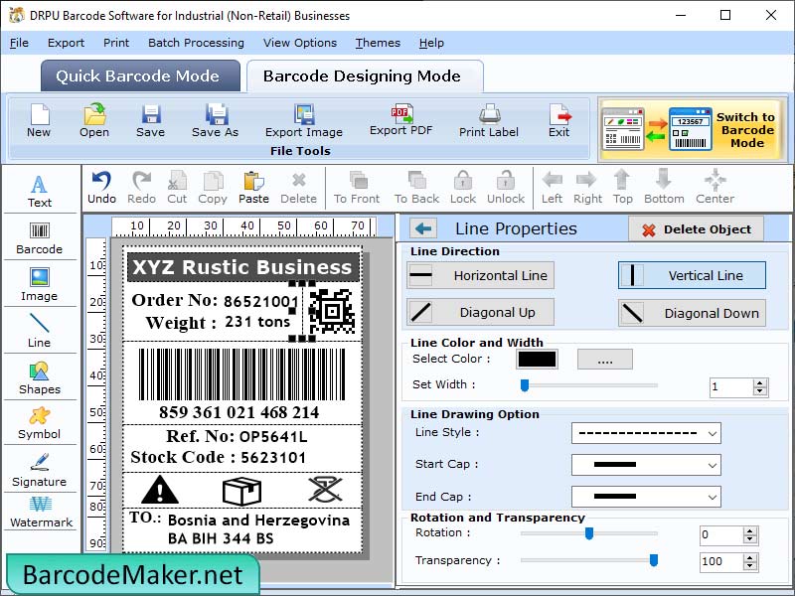Click the Export PDF icon
The image size is (795, 596).
402,119
